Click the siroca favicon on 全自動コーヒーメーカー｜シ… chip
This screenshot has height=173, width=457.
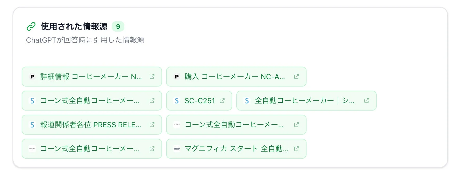click(247, 101)
